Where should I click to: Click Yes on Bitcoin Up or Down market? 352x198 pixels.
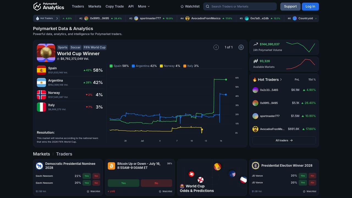[123, 183]
